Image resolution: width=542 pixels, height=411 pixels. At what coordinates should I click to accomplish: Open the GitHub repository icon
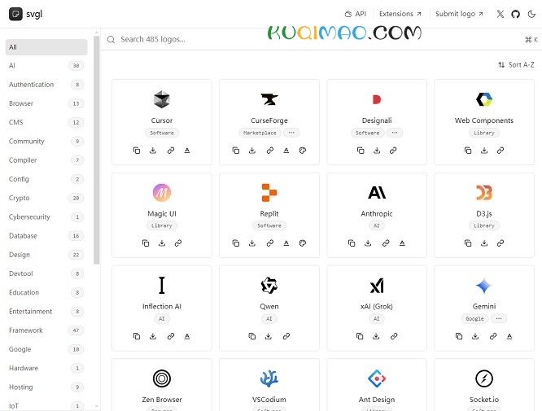(515, 14)
